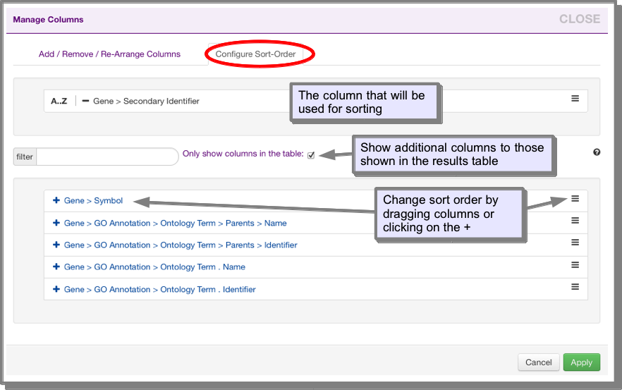622x390 pixels.
Task: Click drag handle on Parents > Name row
Action: tap(575, 220)
